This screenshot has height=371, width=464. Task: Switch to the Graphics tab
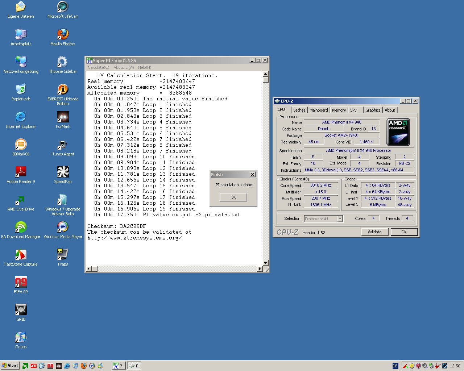coord(373,110)
